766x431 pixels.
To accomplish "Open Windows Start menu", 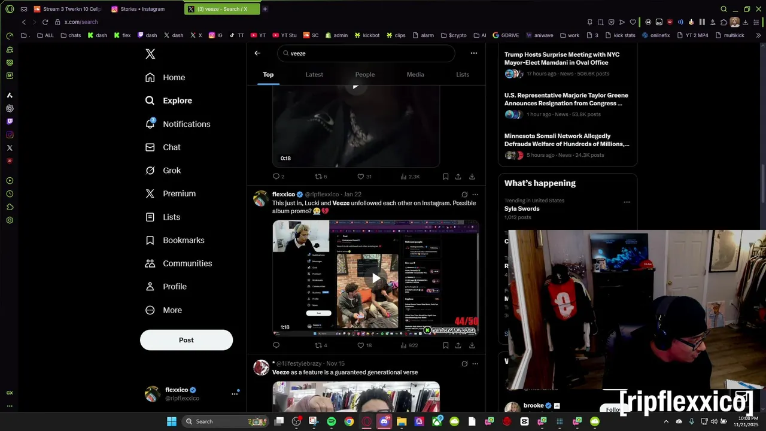I will coord(172,421).
